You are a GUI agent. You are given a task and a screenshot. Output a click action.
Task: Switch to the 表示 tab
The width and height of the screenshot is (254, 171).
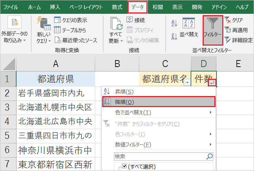pos(177,7)
